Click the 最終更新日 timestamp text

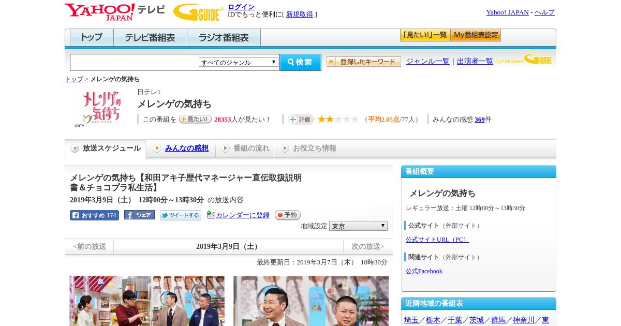[x=322, y=262]
